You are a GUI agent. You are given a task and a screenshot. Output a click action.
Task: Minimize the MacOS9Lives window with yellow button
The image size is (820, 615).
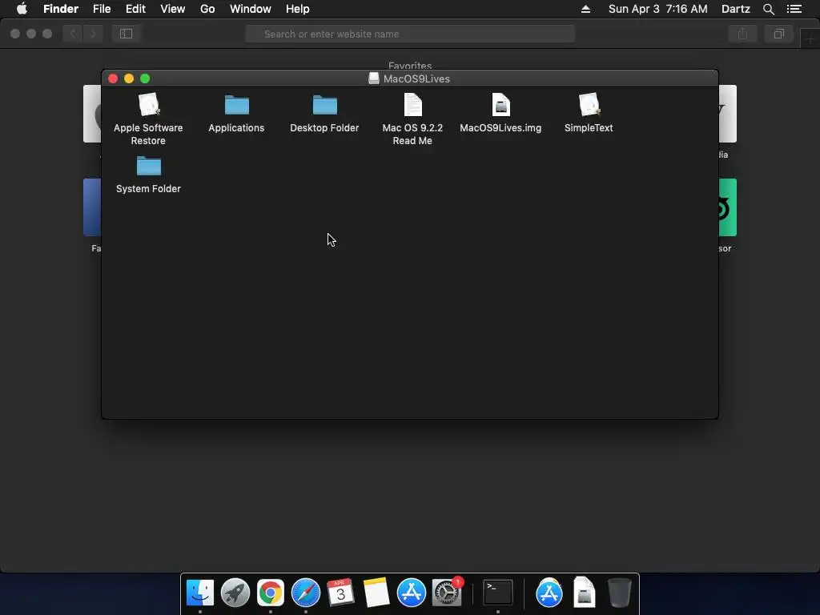[129, 78]
